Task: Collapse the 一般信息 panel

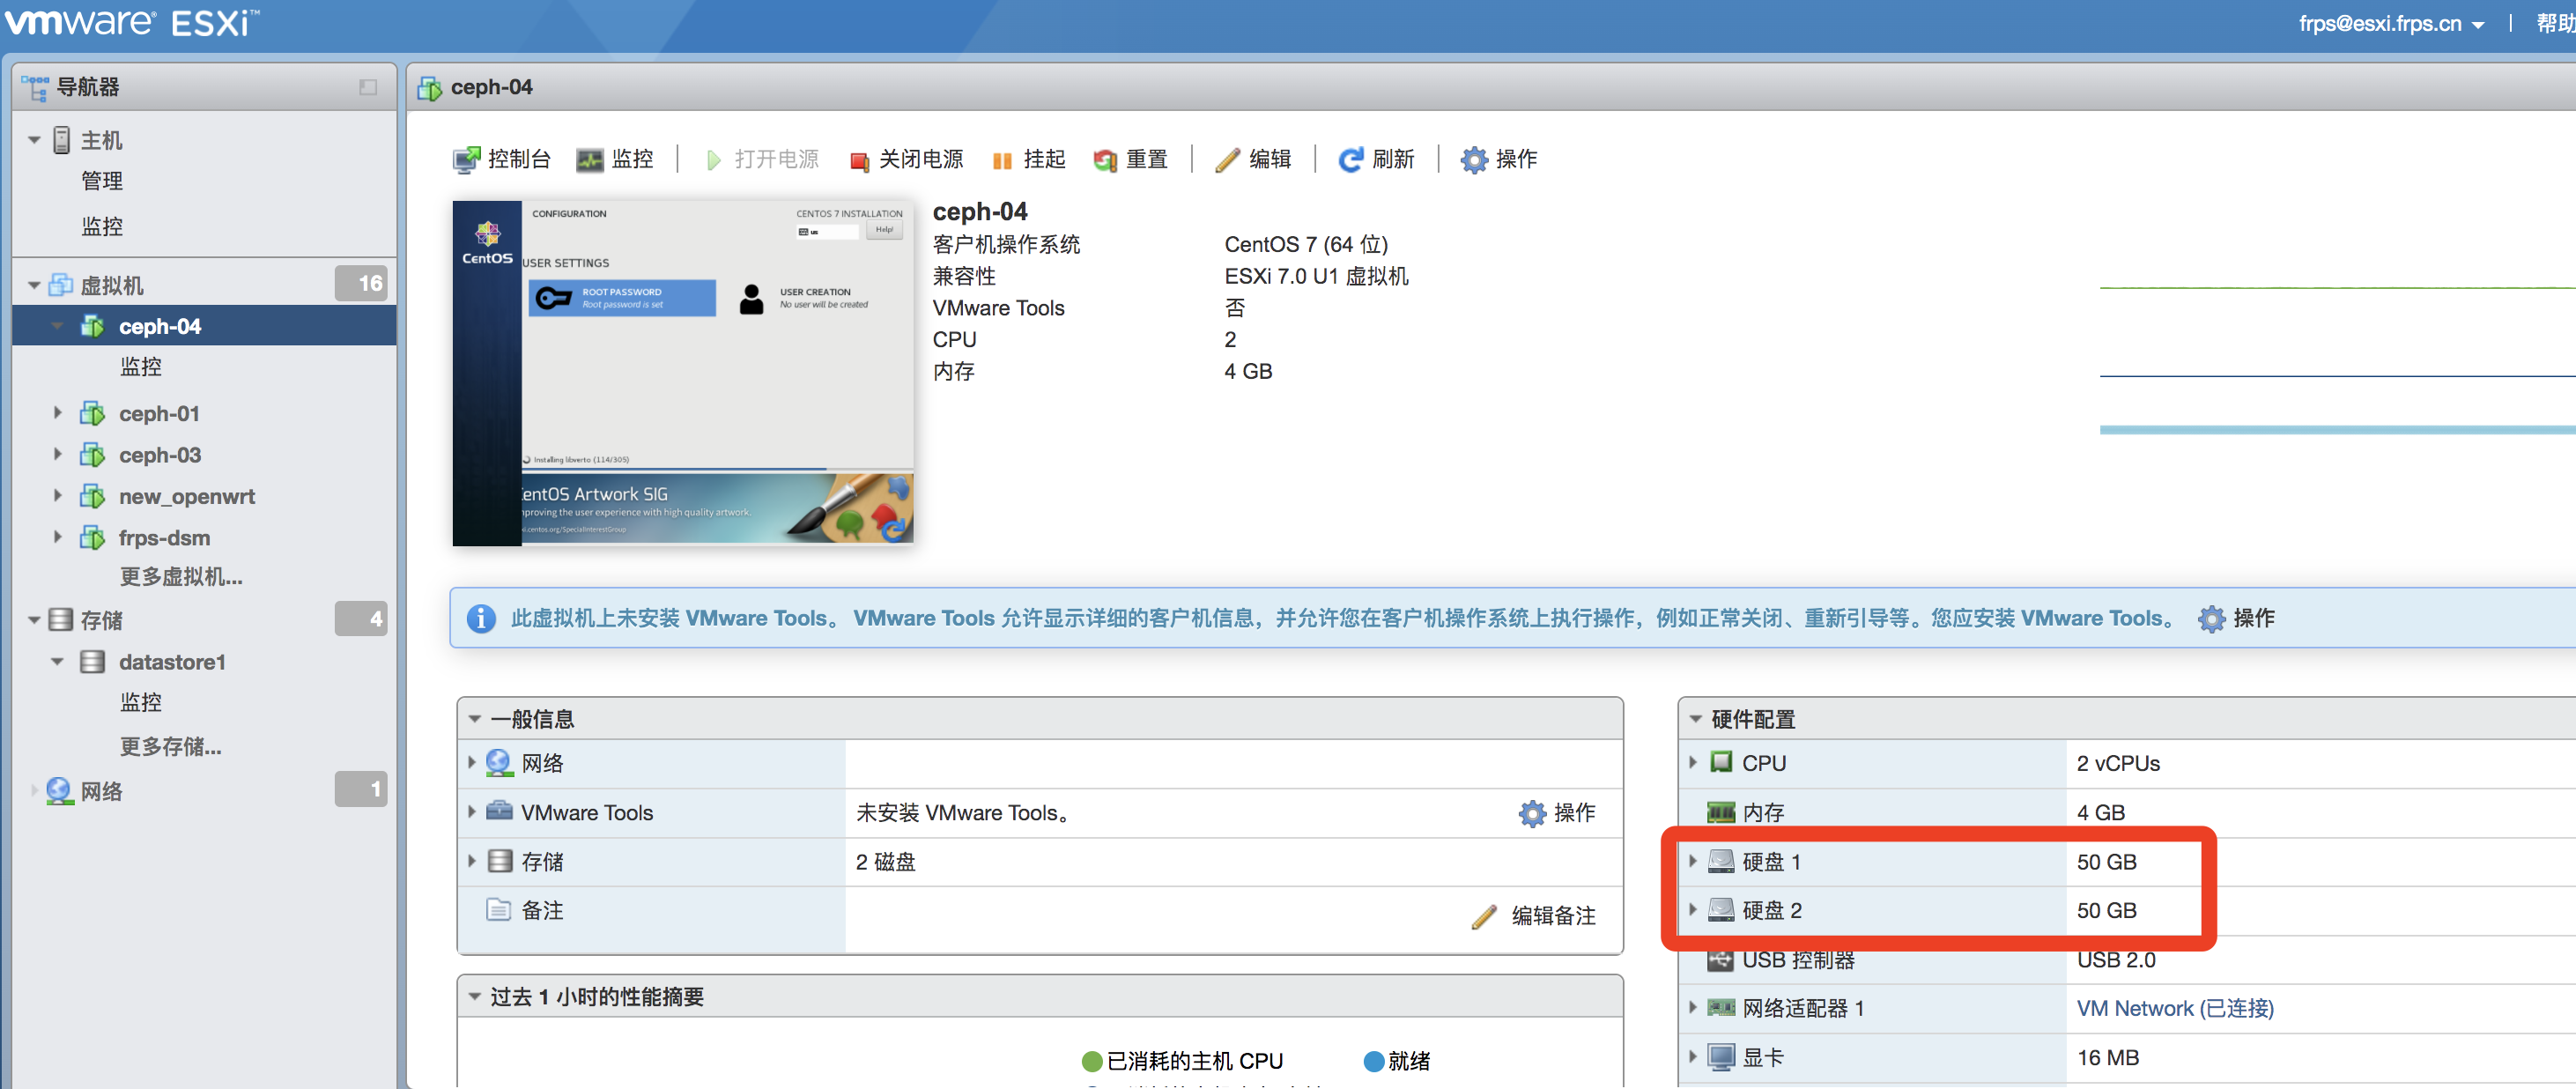Action: click(x=475, y=719)
